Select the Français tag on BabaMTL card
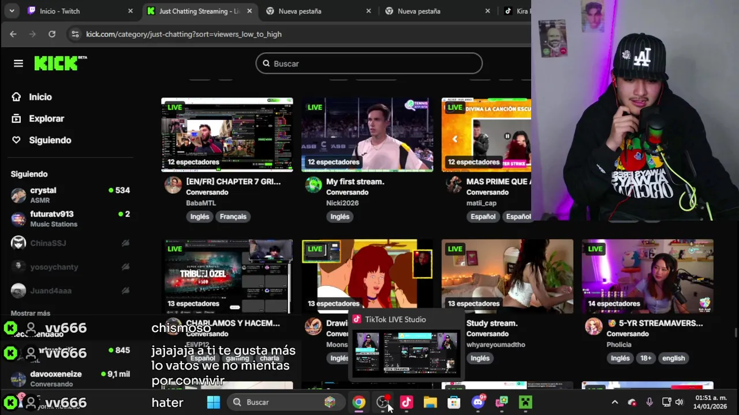Screen dimensions: 739x415 click(x=233, y=217)
